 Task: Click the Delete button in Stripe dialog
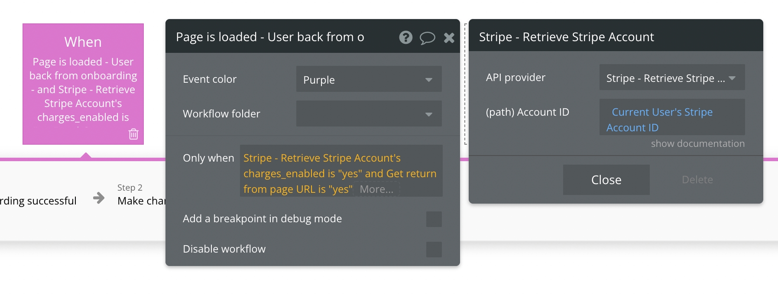(697, 180)
